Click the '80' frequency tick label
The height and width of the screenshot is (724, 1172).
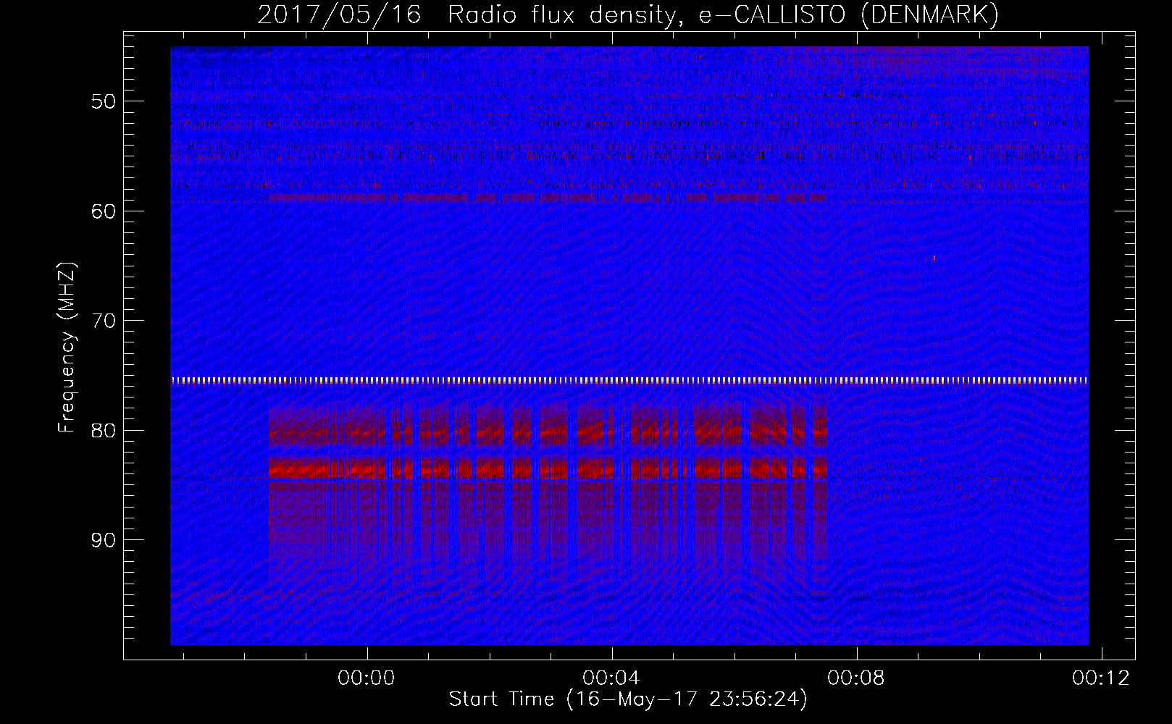point(104,431)
